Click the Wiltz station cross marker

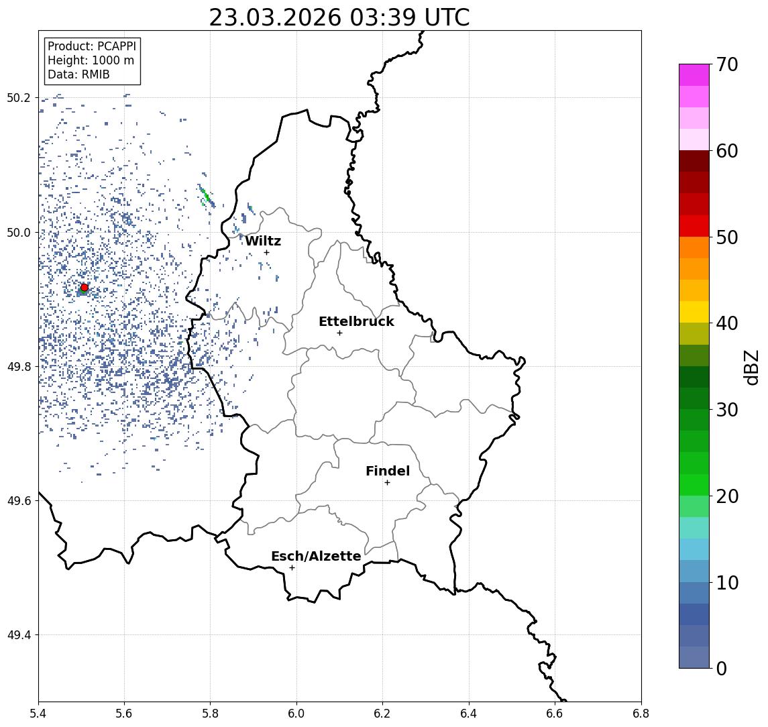[x=266, y=252]
